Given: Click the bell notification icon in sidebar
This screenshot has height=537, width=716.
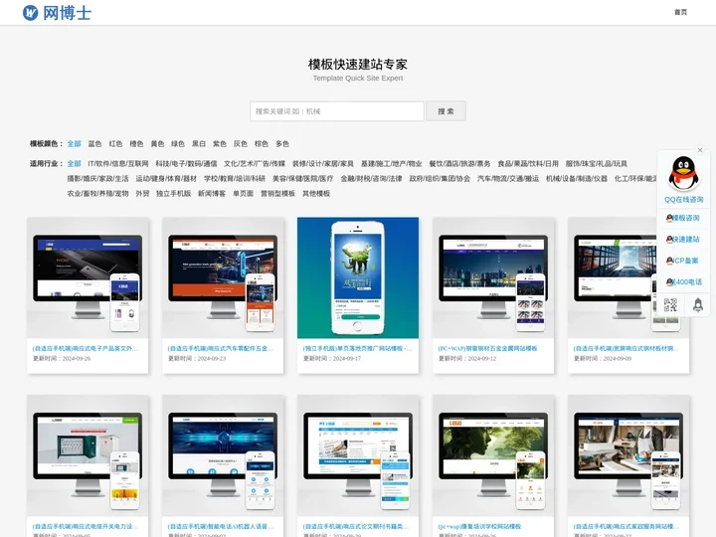Looking at the screenshot, I should click(x=698, y=305).
